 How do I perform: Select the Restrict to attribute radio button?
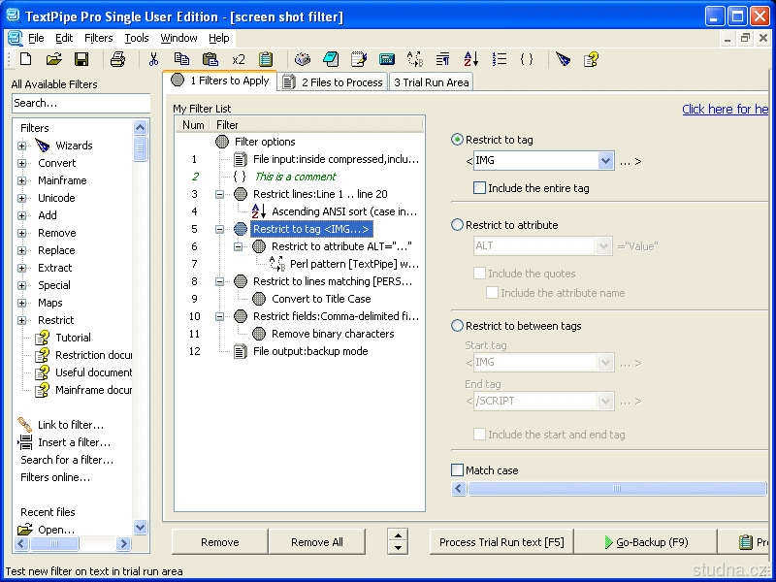tap(458, 225)
